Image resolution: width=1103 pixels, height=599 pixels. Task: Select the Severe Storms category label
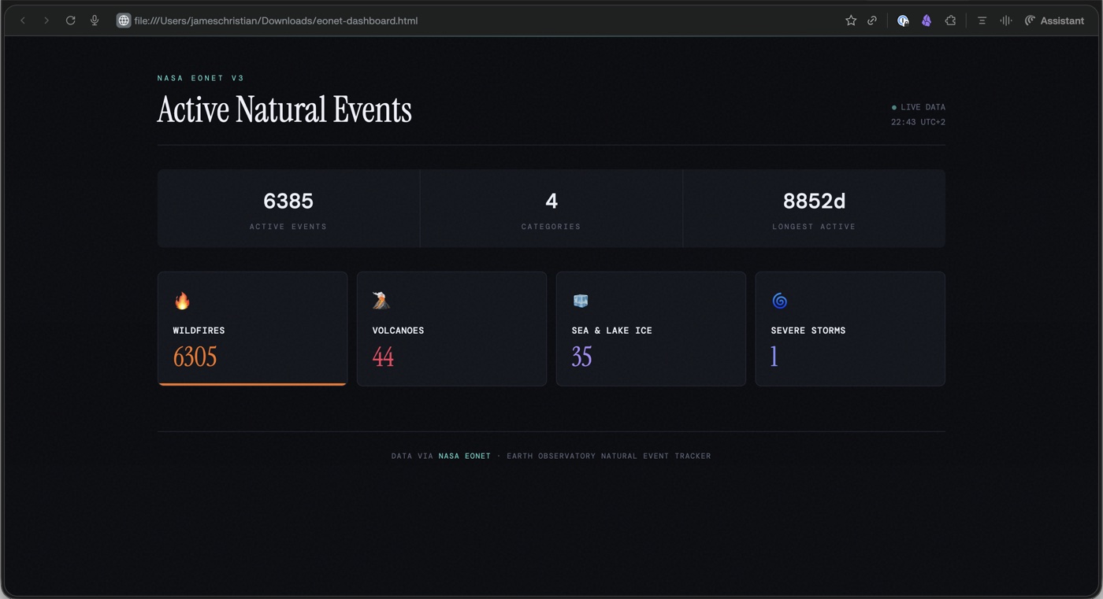click(808, 331)
